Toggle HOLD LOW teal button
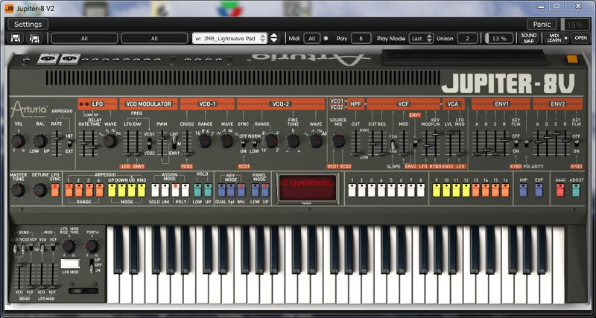This screenshot has width=596, height=318. [x=197, y=191]
